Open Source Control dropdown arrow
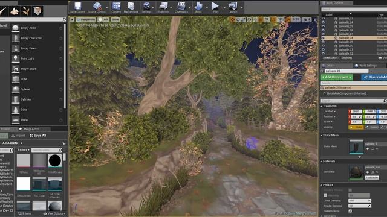The height and width of the screenshot is (217, 387). point(107,8)
